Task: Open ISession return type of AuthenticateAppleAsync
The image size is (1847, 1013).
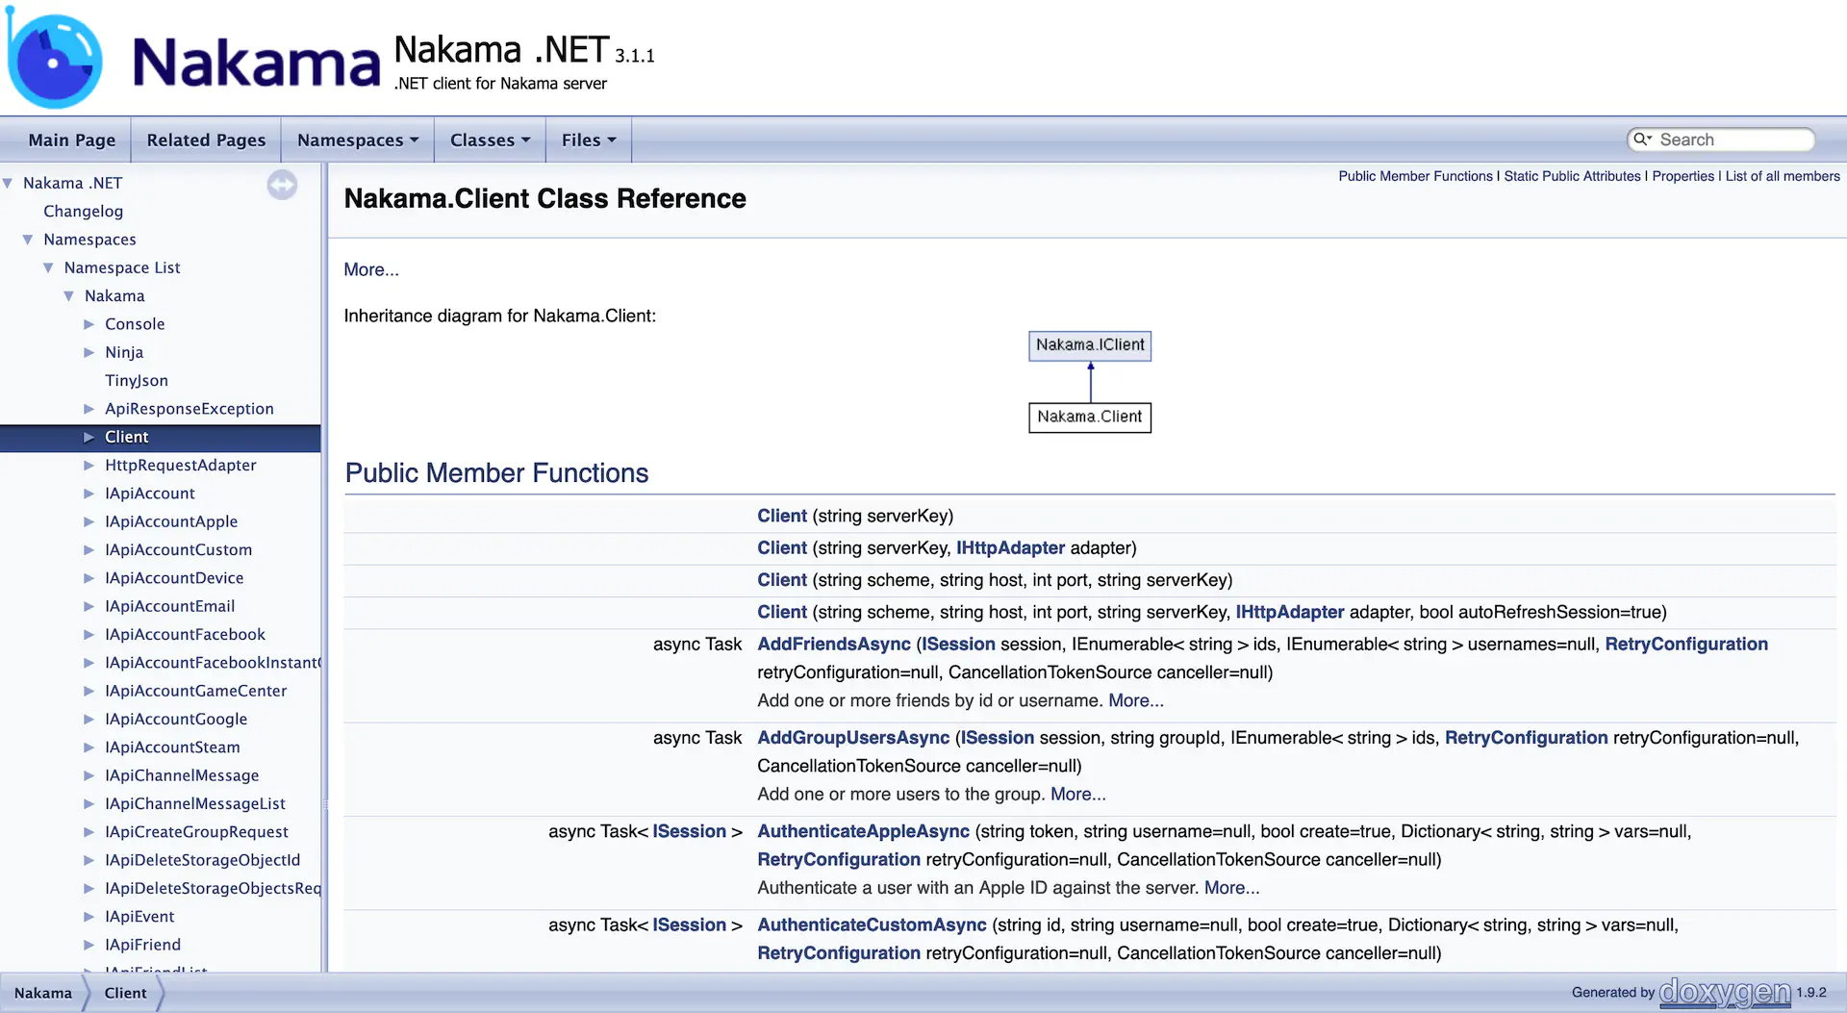Action: coord(689,831)
